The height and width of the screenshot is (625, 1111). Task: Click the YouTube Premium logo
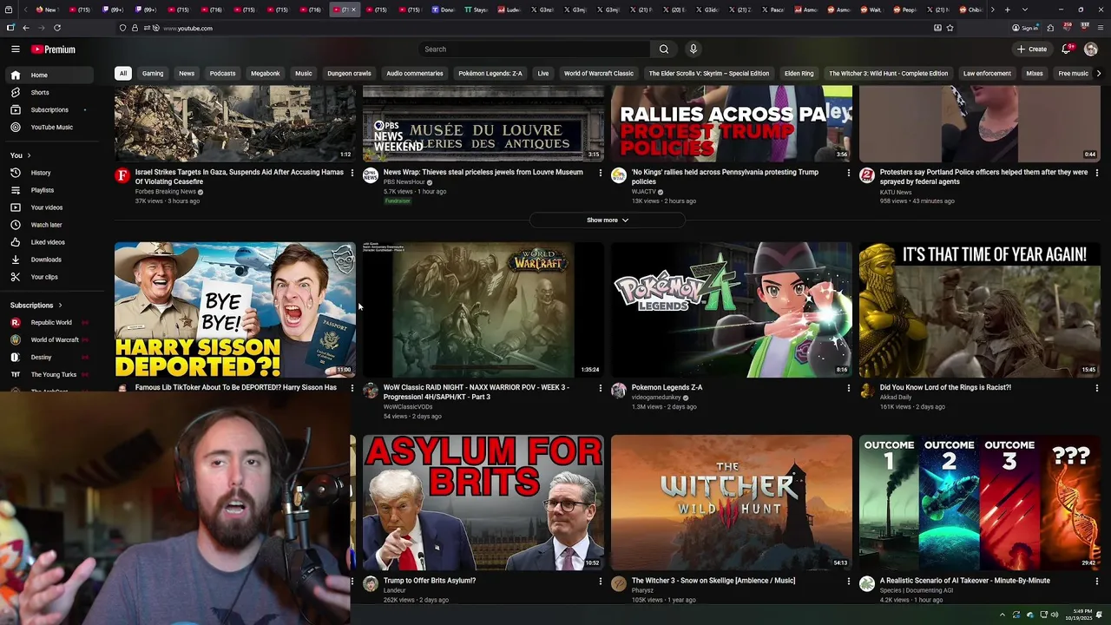(x=53, y=49)
